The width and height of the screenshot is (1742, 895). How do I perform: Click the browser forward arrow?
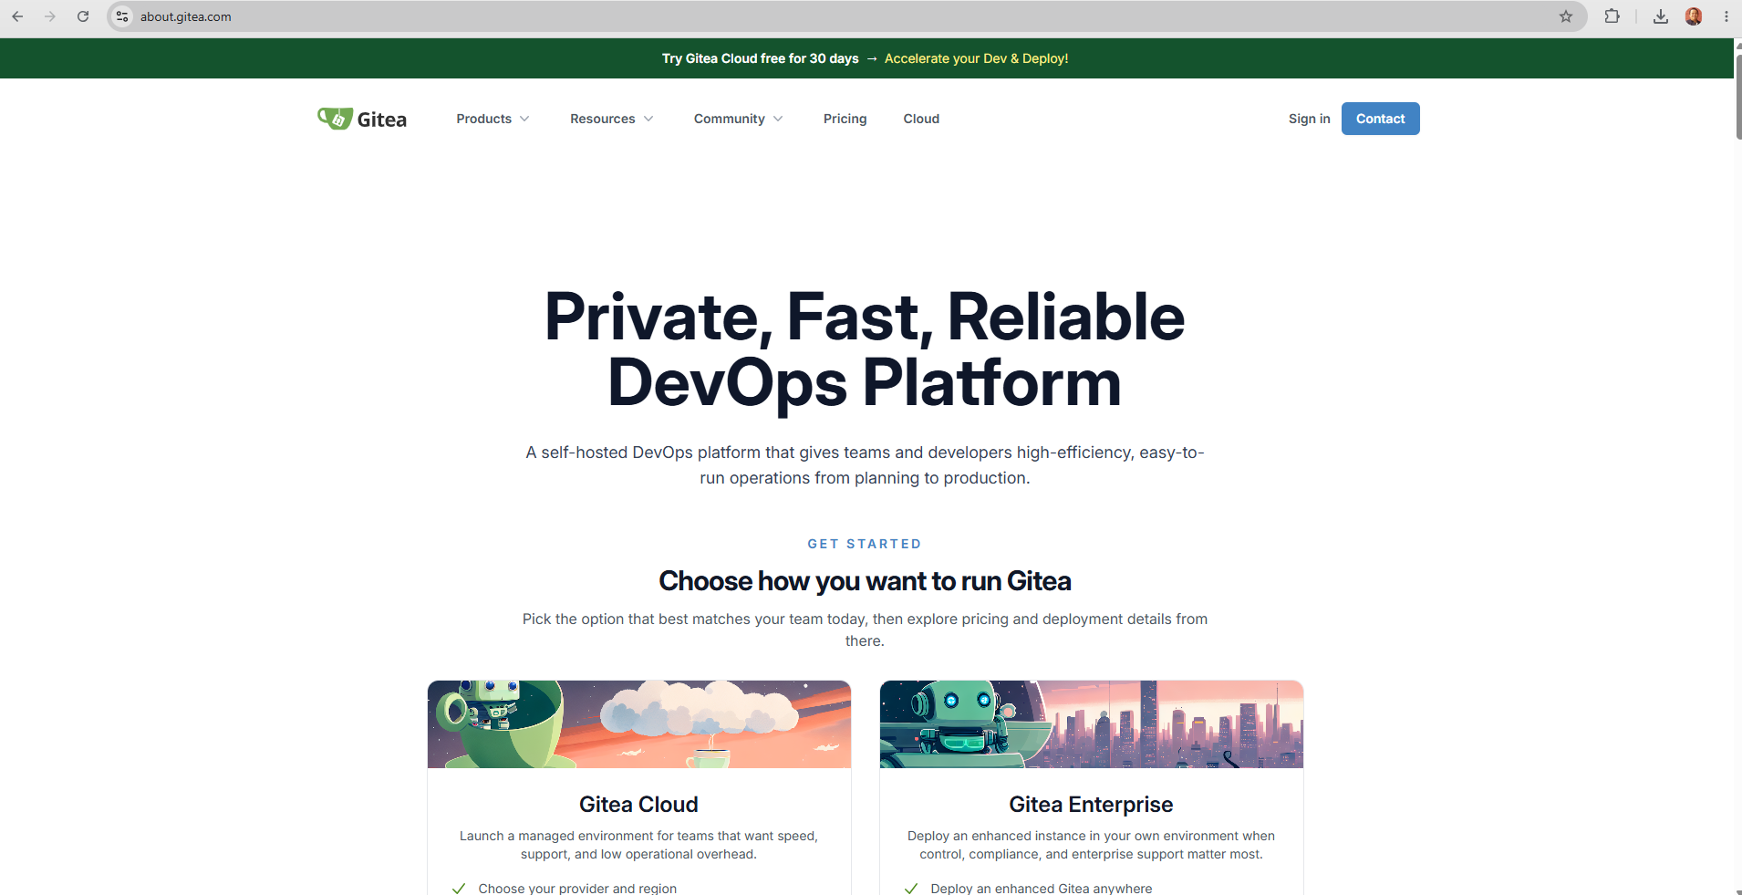(50, 16)
